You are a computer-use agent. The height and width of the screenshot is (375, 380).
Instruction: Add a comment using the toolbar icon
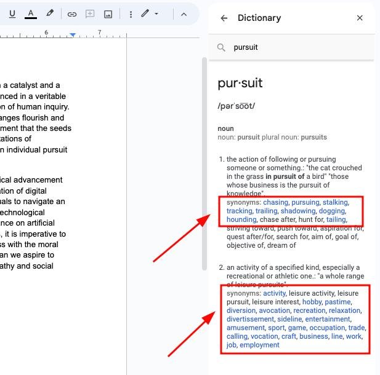90,14
